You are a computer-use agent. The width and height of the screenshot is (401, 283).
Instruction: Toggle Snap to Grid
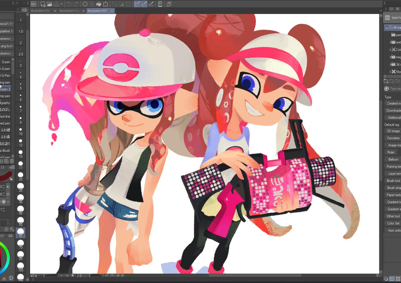(x=151, y=4)
